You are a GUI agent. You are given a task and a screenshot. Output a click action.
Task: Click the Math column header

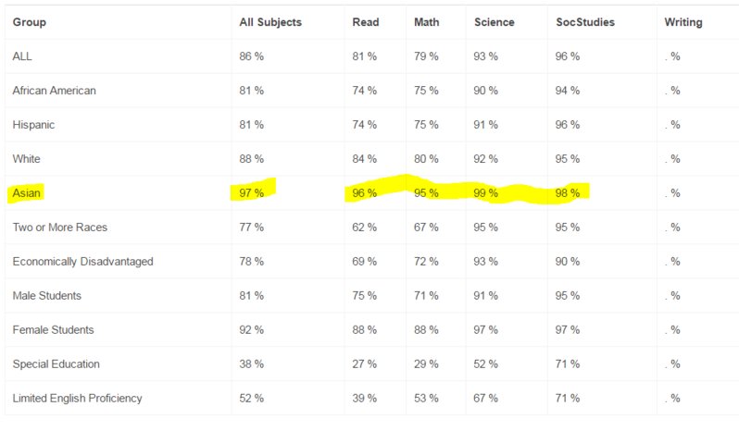point(427,22)
